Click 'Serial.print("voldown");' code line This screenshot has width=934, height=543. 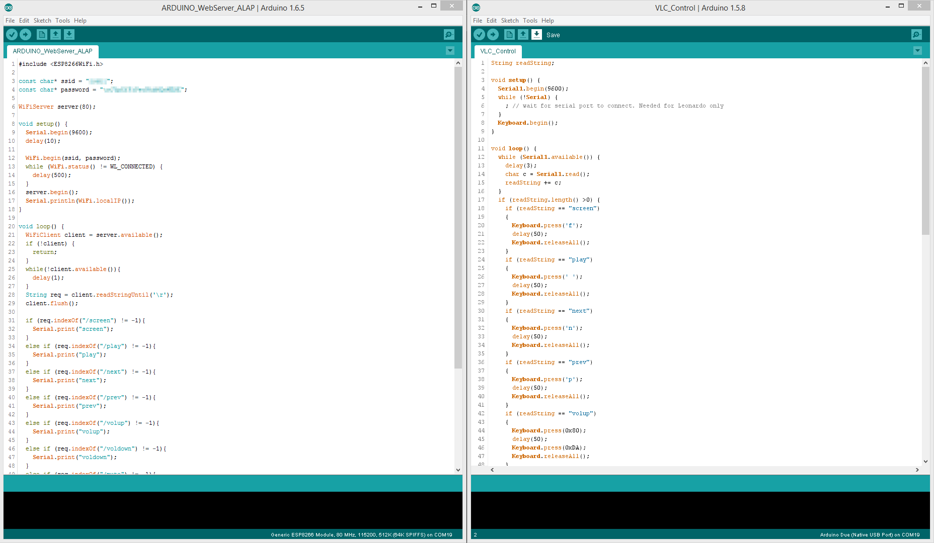[74, 458]
